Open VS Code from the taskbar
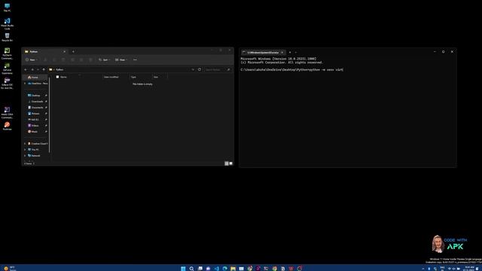Image resolution: width=482 pixels, height=271 pixels. 216,269
